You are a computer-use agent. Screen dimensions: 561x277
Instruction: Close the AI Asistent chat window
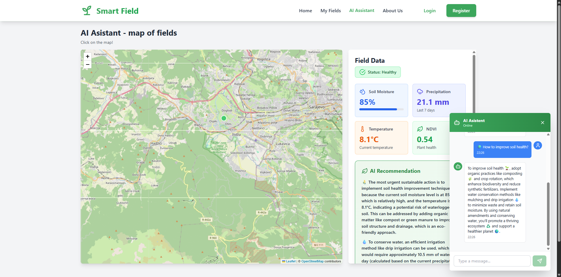click(543, 123)
